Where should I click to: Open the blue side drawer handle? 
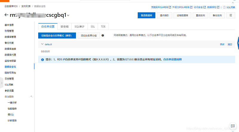[238, 43]
